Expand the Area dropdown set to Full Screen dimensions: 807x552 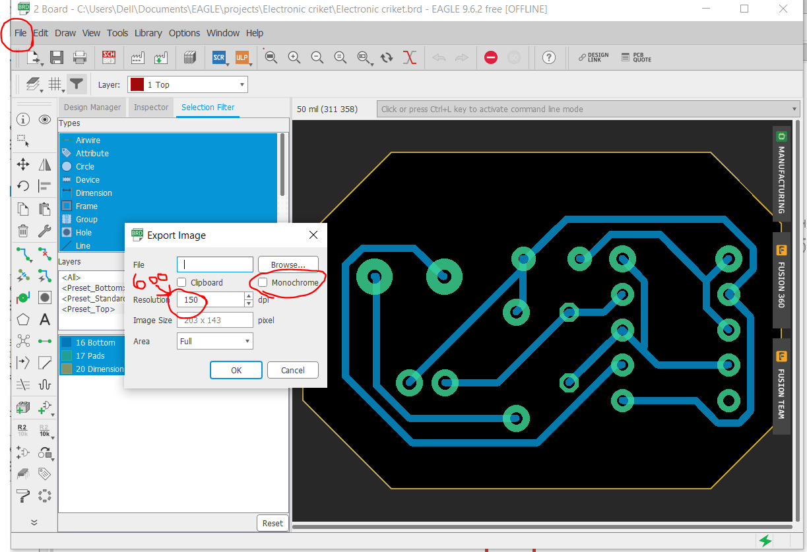click(215, 341)
